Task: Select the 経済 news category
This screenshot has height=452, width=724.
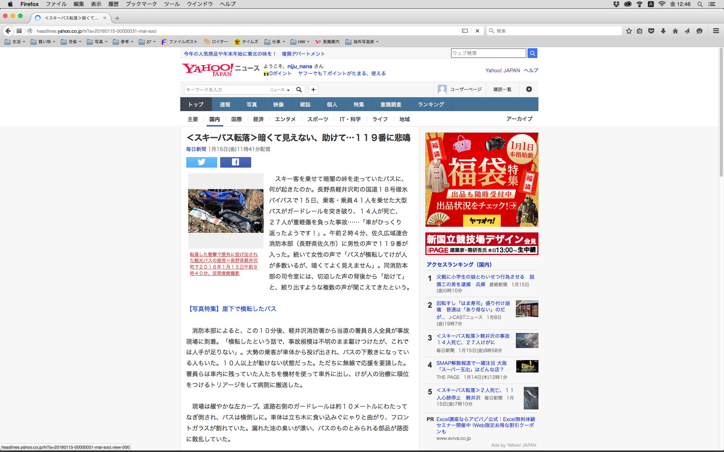Action: [258, 119]
